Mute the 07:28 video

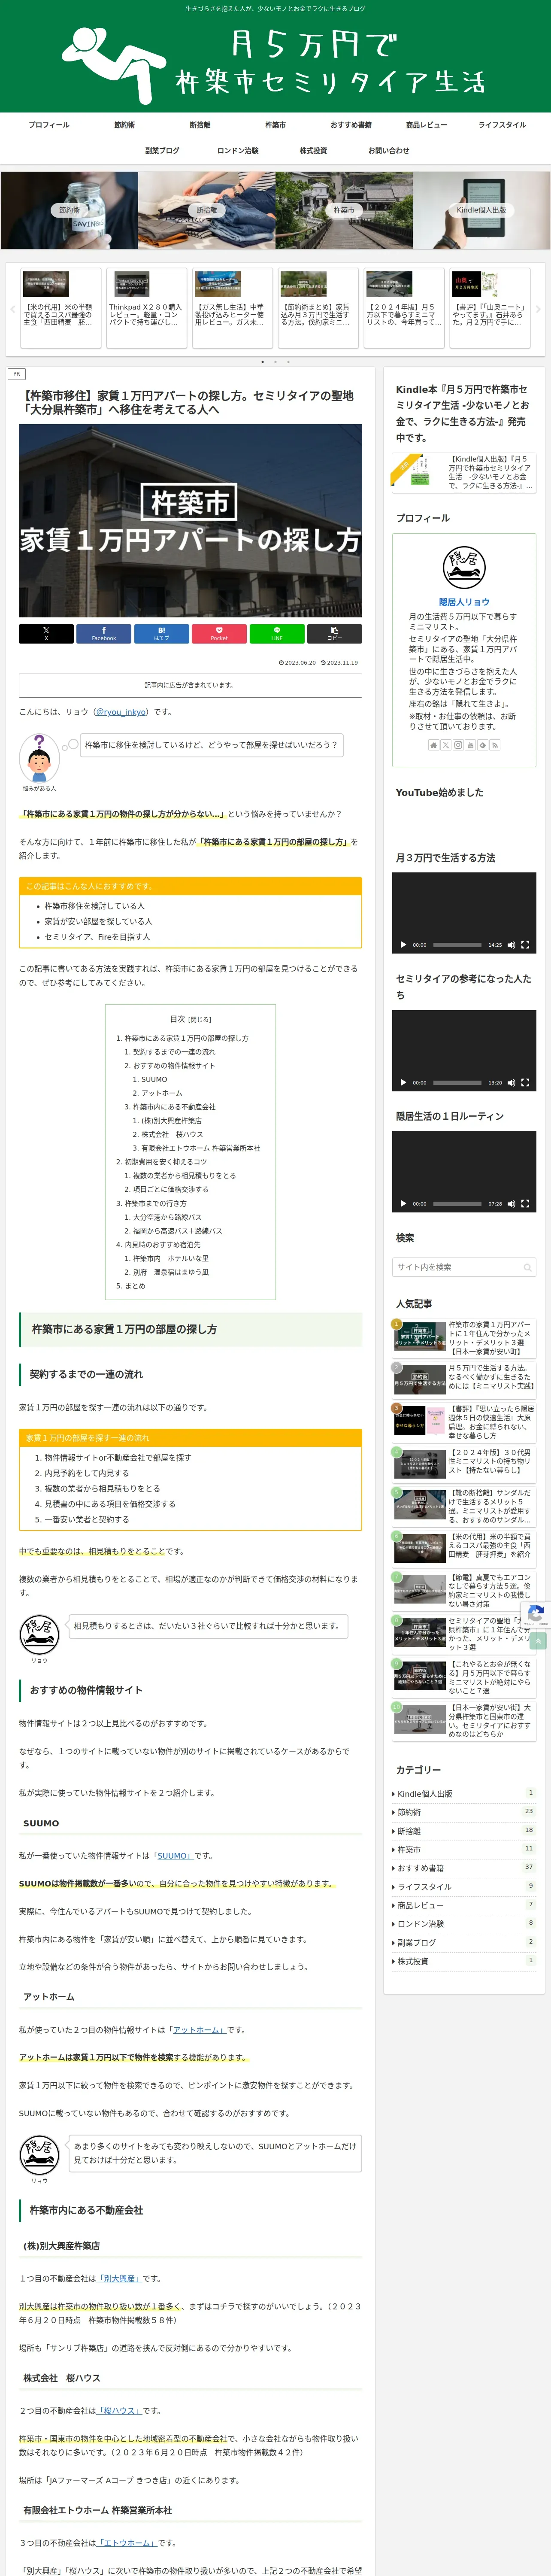511,1203
